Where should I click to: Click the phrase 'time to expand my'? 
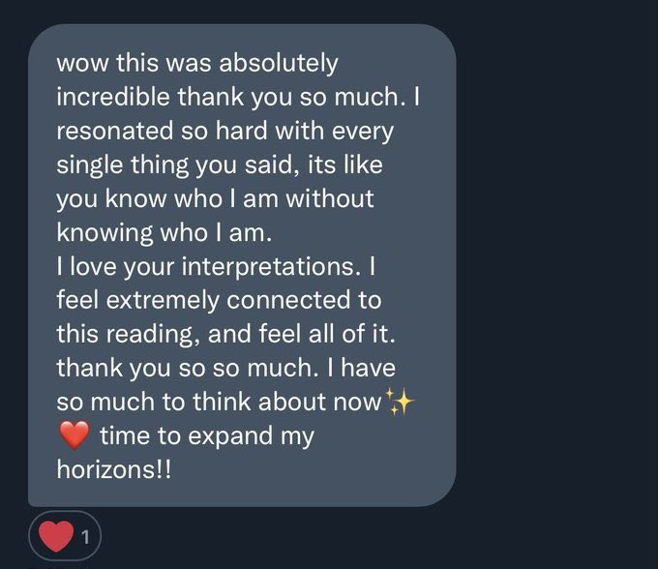[207, 436]
